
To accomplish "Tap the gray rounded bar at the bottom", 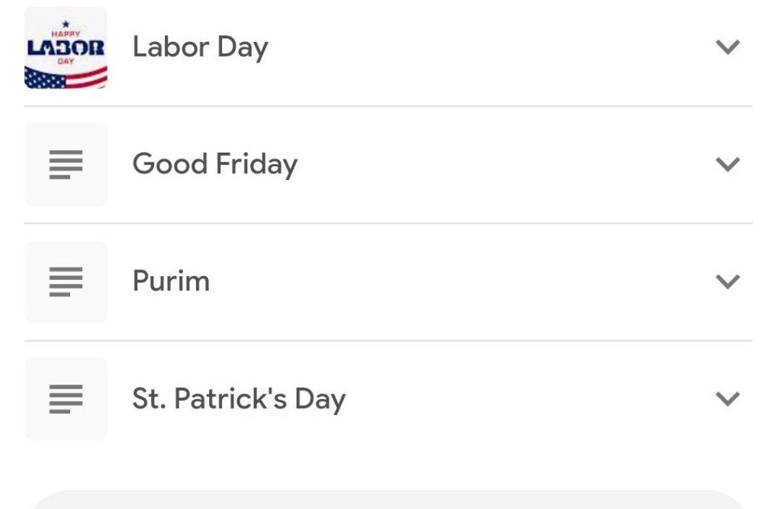I will click(389, 500).
